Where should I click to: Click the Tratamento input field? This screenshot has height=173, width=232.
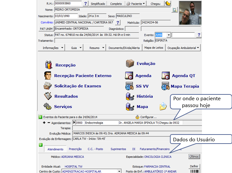tap(97, 41)
